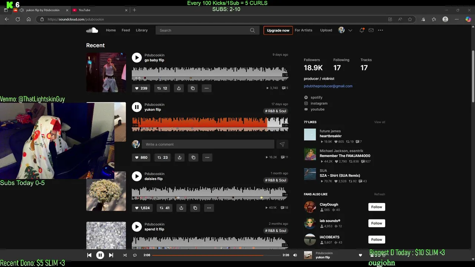
Task: Open go baby flip track artwork
Action: point(106,72)
